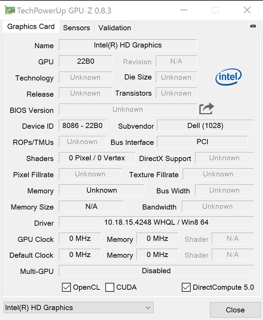Click the GPU-Z title bar app icon
263x320 pixels.
pos(10,10)
